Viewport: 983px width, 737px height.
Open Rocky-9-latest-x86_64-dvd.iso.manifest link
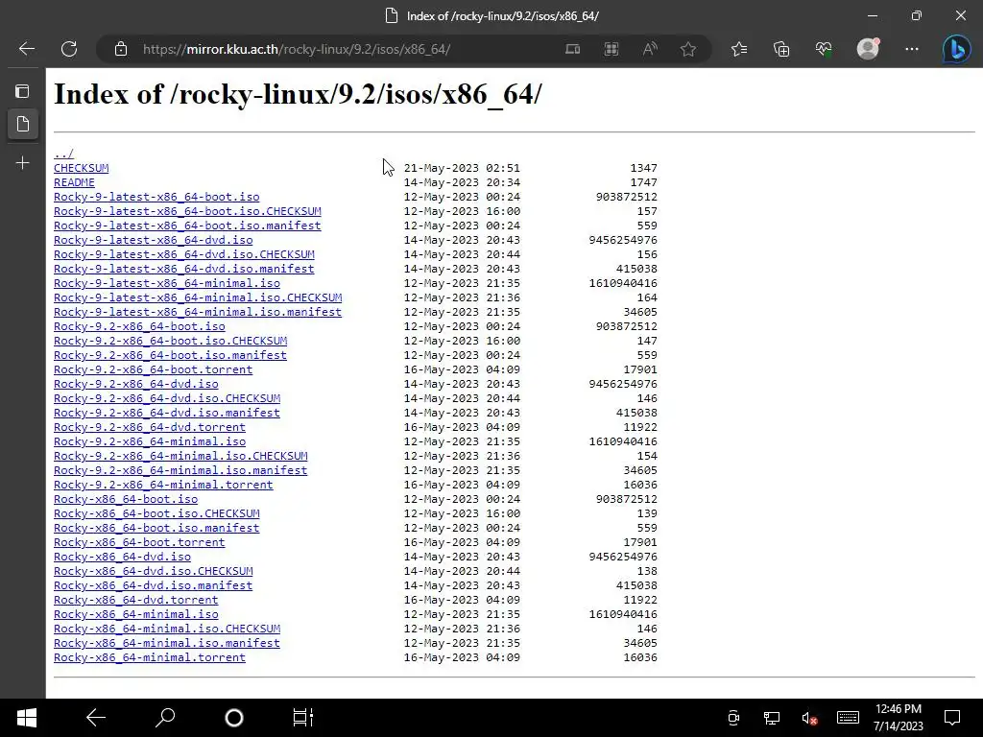[x=184, y=269]
